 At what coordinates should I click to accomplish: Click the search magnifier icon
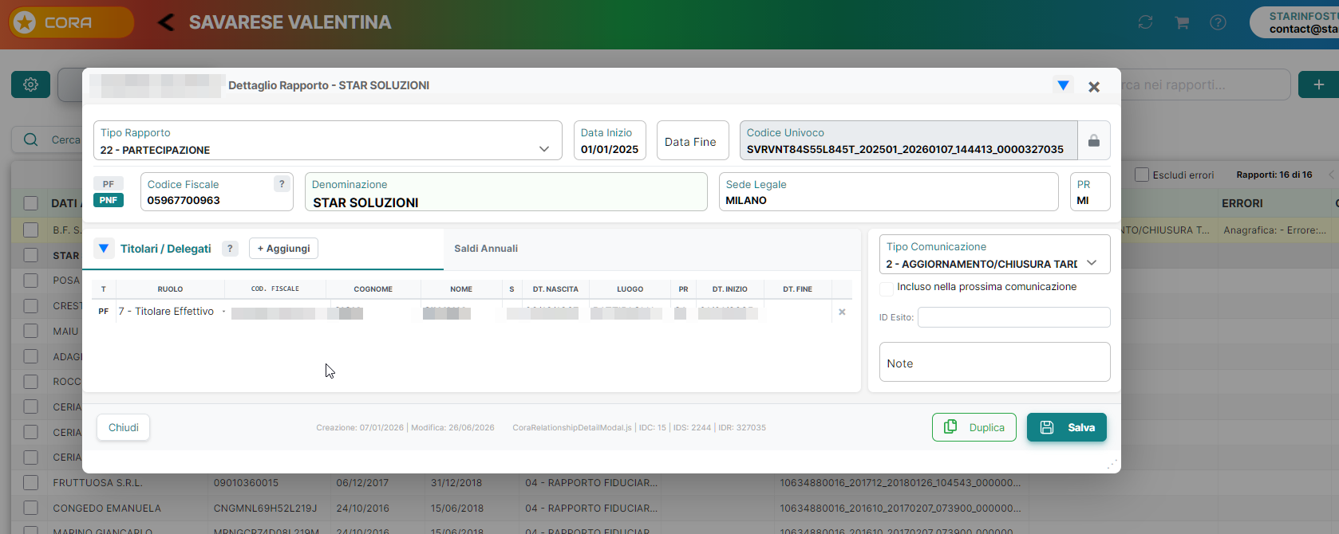pyautogui.click(x=30, y=139)
